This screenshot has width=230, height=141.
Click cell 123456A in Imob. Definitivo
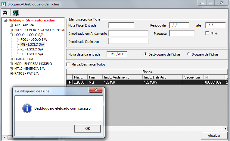[x=163, y=82]
